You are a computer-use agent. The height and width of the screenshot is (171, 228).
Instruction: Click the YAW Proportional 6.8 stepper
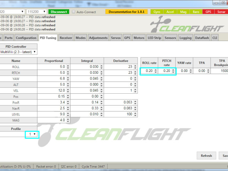coord(68,79)
